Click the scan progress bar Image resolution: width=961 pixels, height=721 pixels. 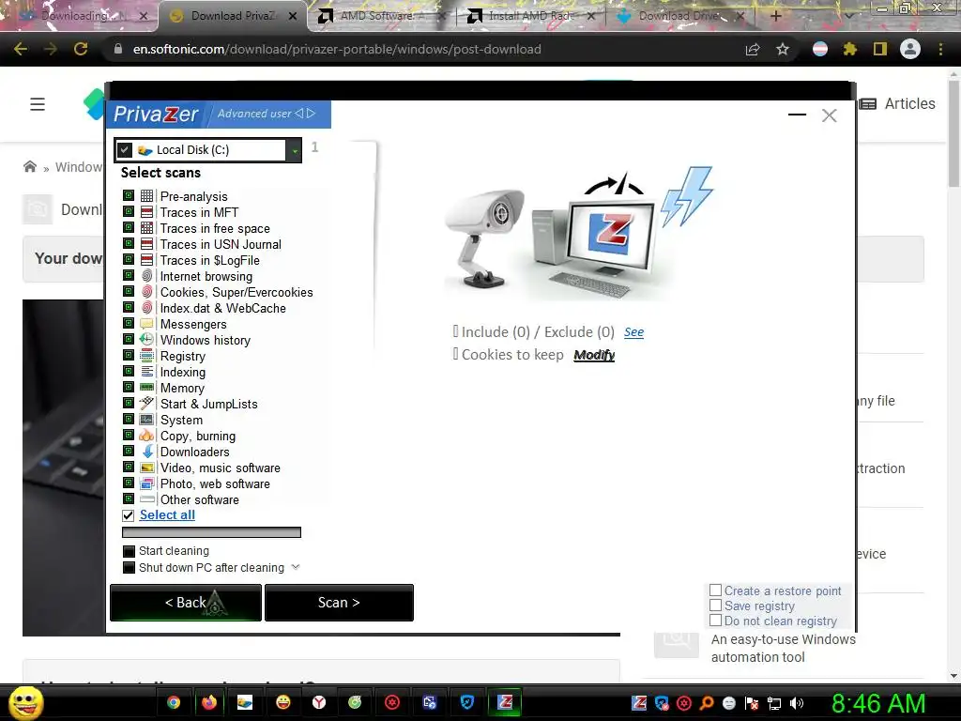pyautogui.click(x=211, y=532)
